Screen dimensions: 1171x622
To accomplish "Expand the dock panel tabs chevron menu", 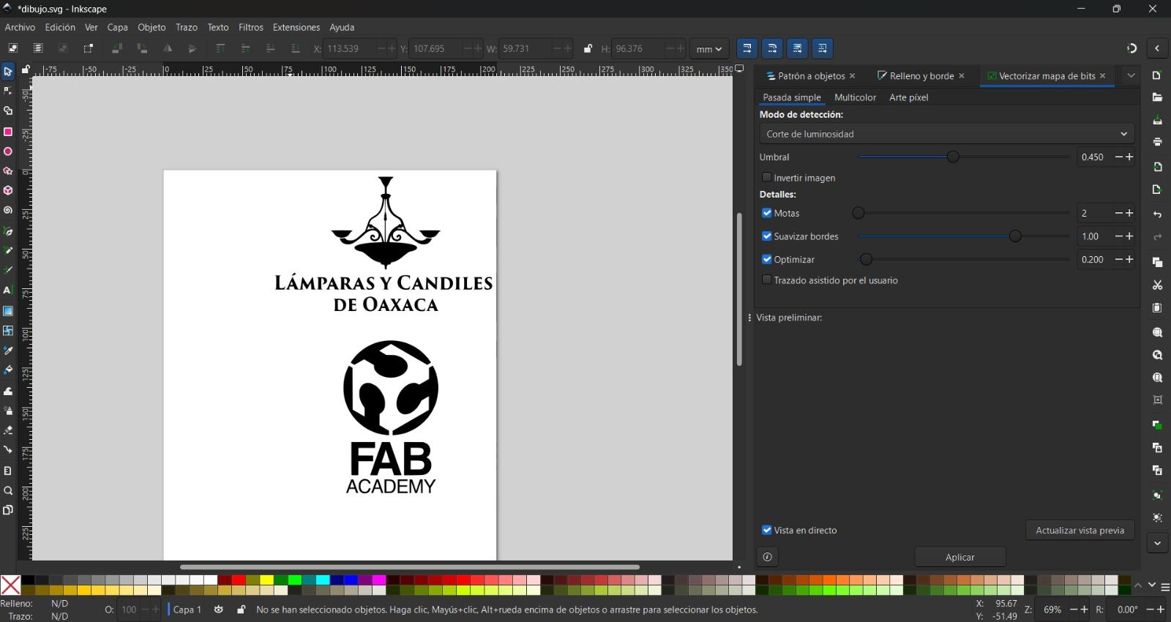I will (x=1131, y=75).
